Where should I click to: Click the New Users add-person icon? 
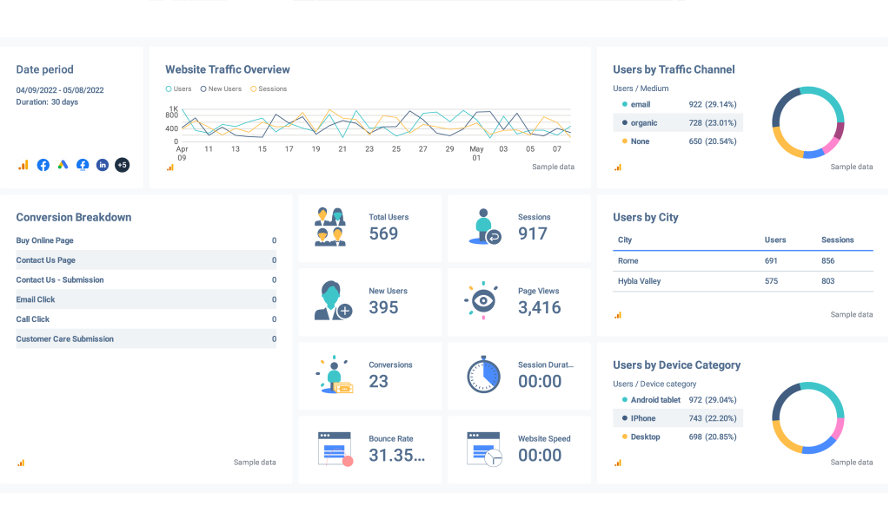click(x=332, y=301)
